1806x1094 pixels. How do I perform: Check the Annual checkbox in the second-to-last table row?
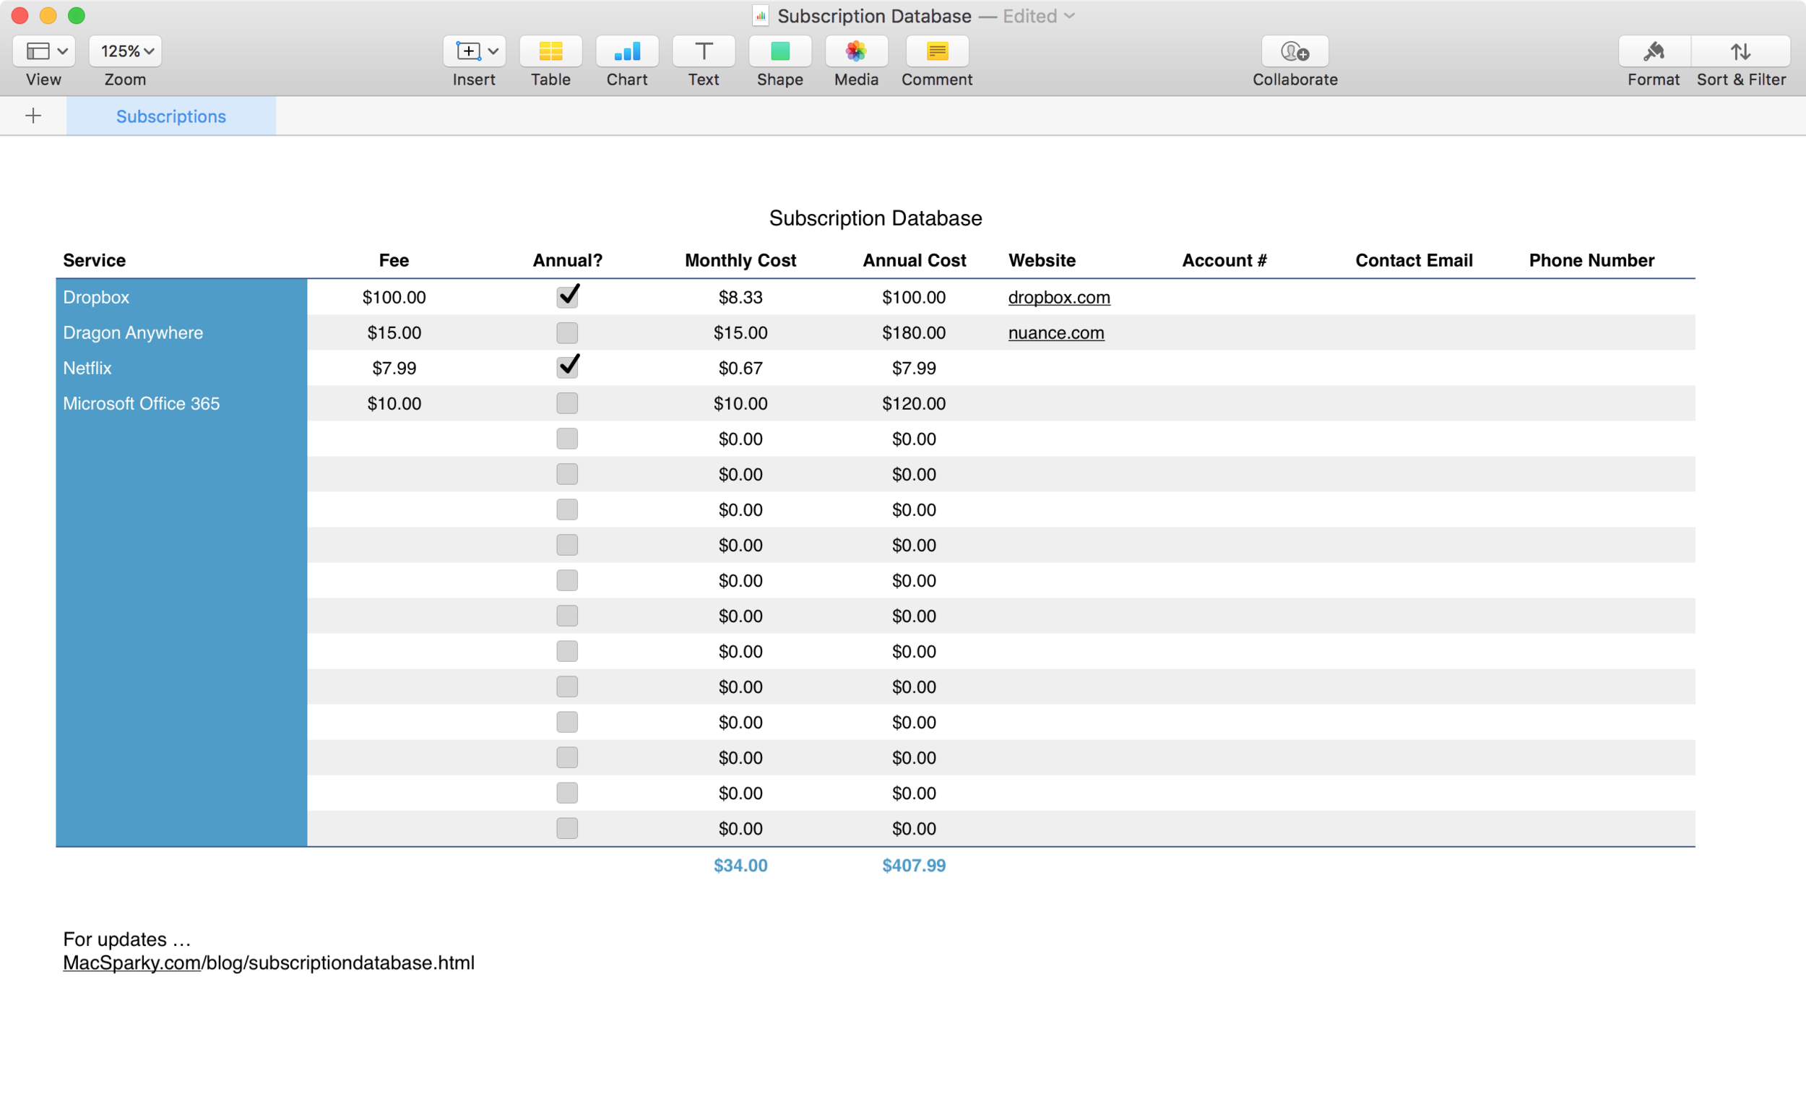tap(566, 793)
